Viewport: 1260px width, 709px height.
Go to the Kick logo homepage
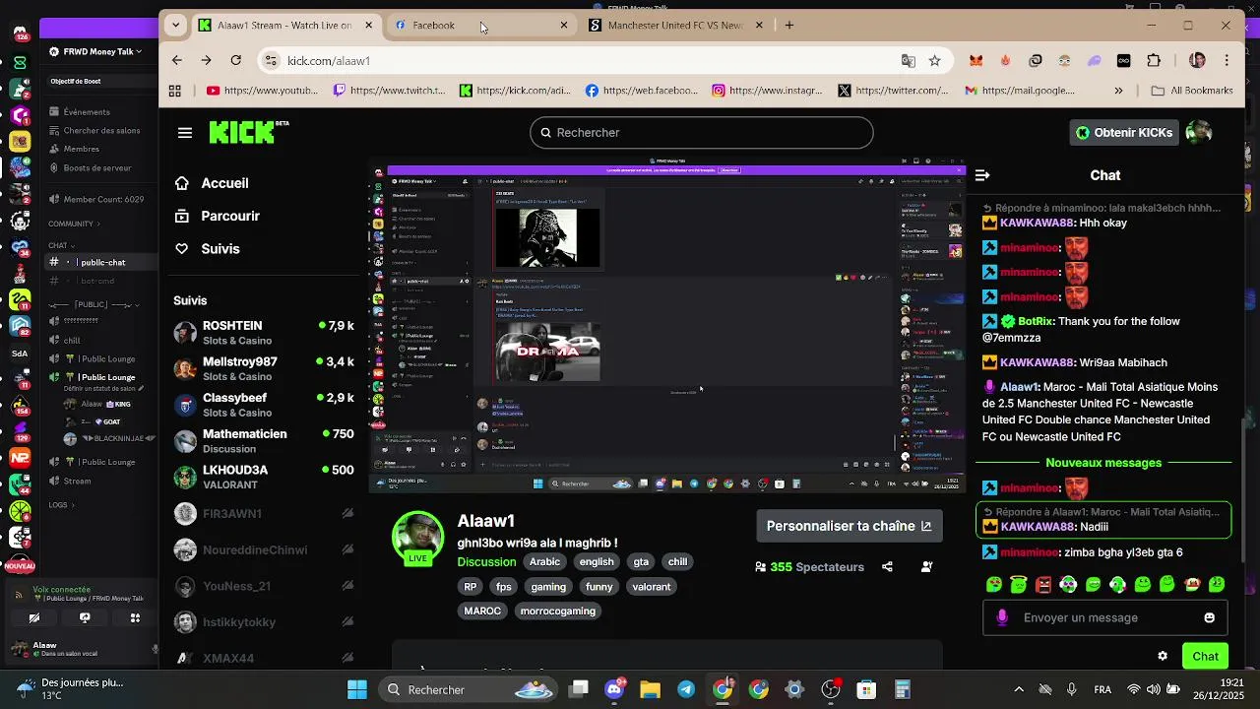click(x=248, y=132)
